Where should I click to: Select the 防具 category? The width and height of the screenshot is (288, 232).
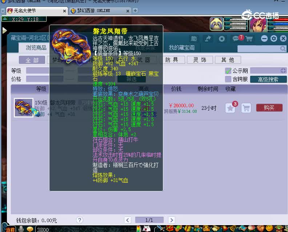click(172, 60)
